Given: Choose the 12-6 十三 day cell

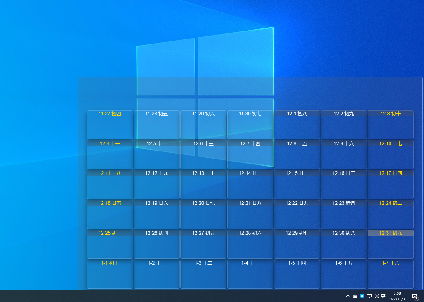Looking at the screenshot, I should click(x=203, y=155).
